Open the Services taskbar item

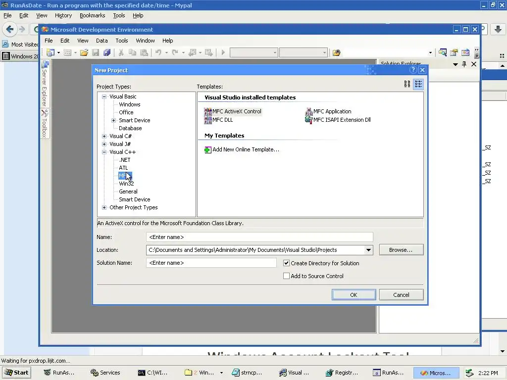click(105, 373)
